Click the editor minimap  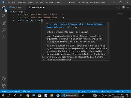[x=122, y=14]
